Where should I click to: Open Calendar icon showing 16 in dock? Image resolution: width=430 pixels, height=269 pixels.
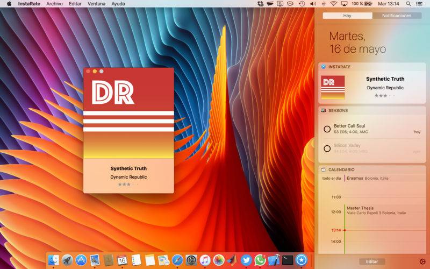click(x=122, y=260)
